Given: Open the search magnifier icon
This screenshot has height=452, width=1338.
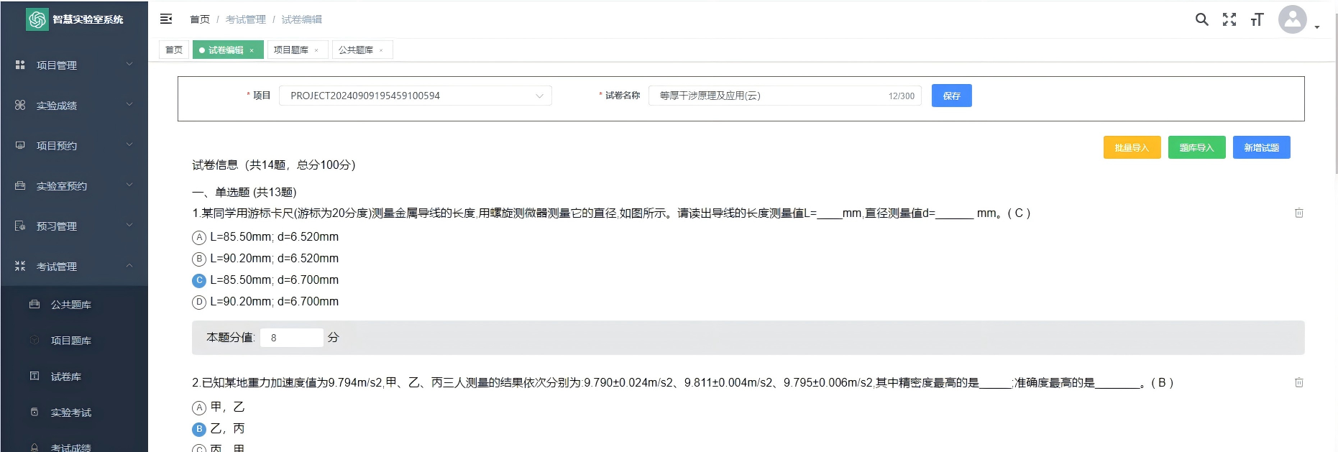Looking at the screenshot, I should coord(1201,19).
